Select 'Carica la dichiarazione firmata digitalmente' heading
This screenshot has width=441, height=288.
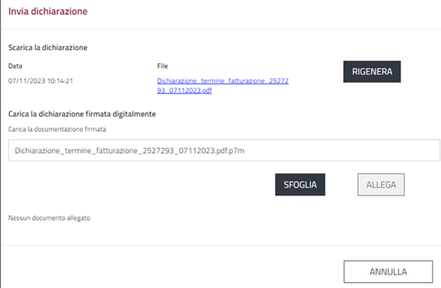point(82,113)
